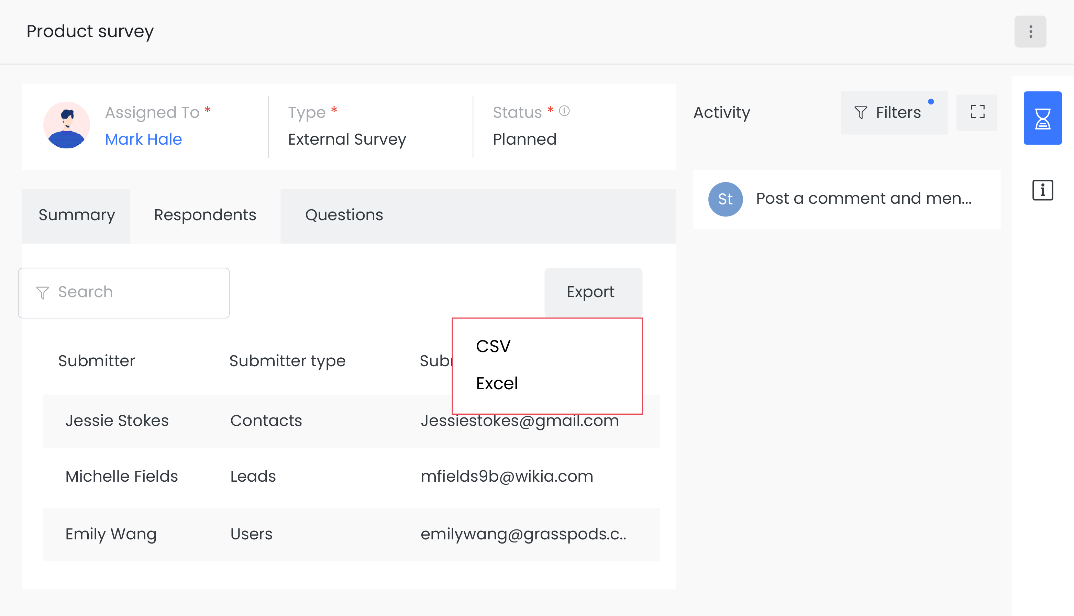1074x616 pixels.
Task: Click the funnel icon in search box
Action: (x=43, y=292)
